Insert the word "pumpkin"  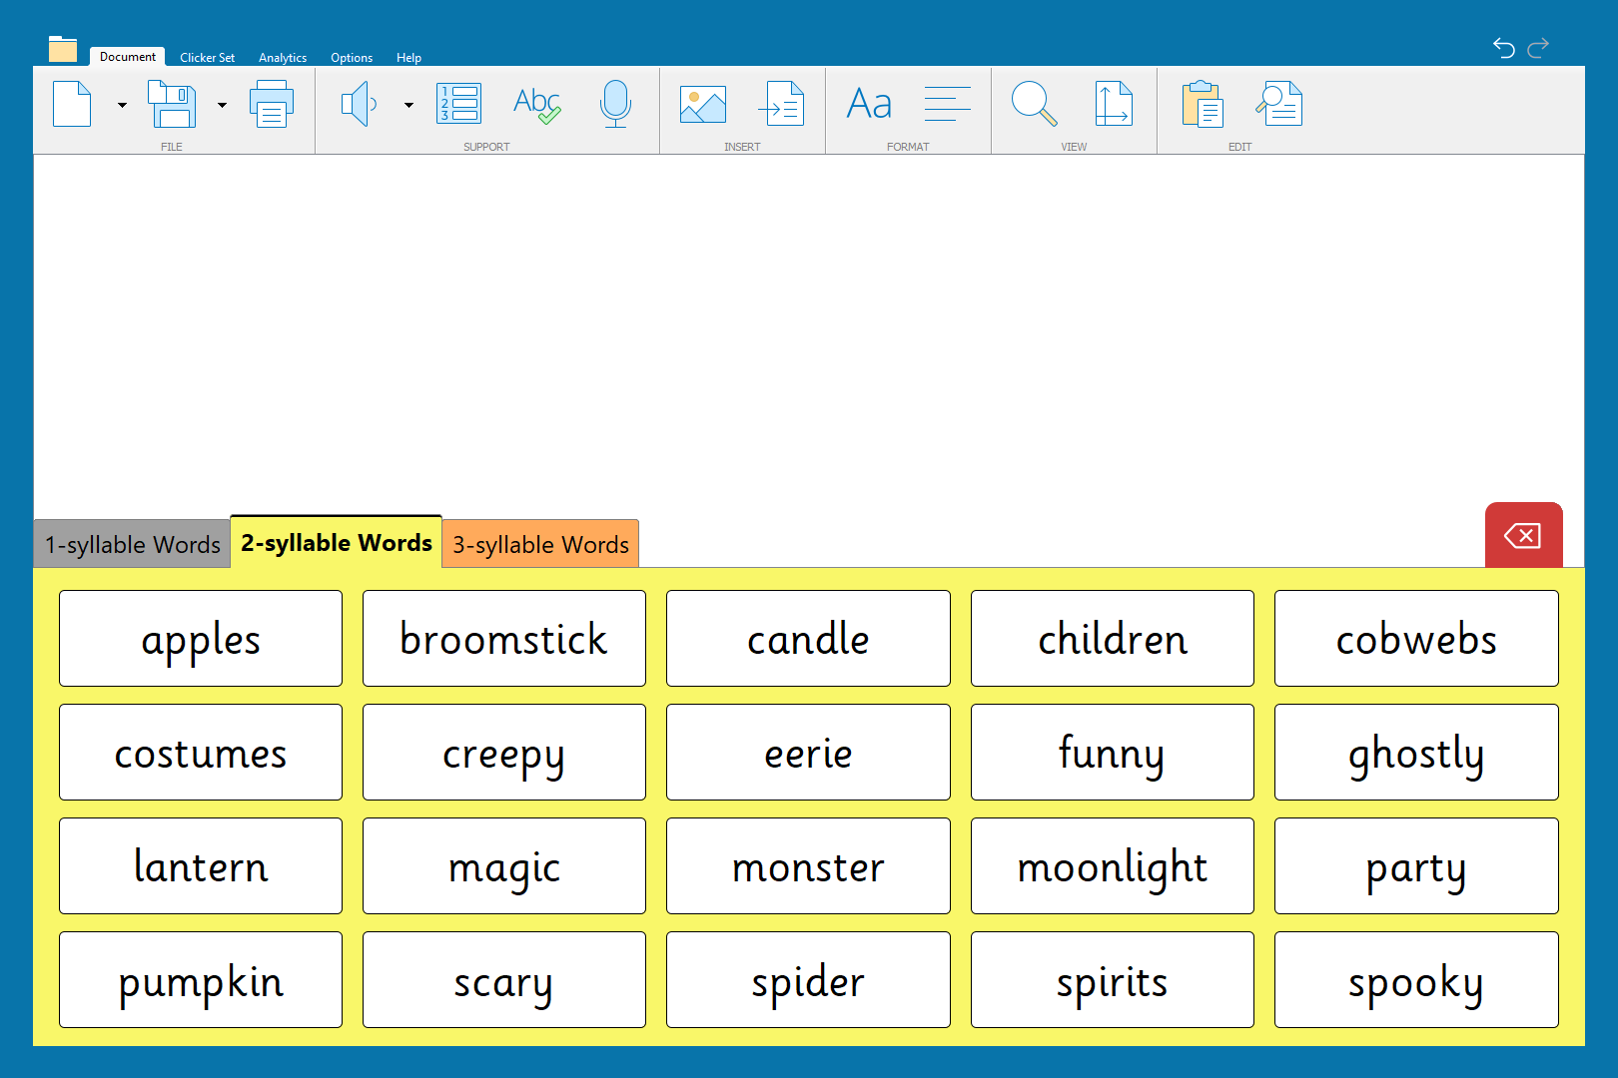click(201, 980)
